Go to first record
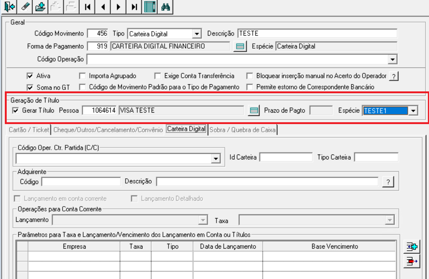This screenshot has width=429, height=279. pos(87,6)
